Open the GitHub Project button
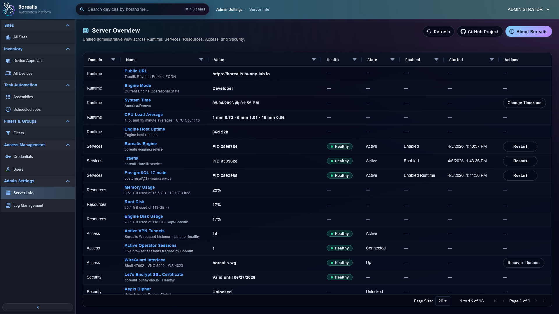The width and height of the screenshot is (559, 314). coord(480,32)
